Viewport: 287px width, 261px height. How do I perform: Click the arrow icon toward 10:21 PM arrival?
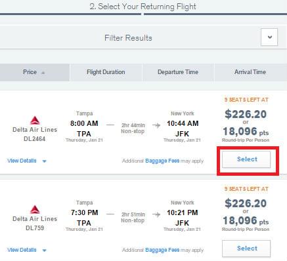156,214
